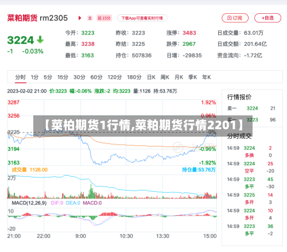This screenshot has height=252, width=287.
Task: Switch to the 15分 chart tab
Action: pyautogui.click(x=63, y=77)
